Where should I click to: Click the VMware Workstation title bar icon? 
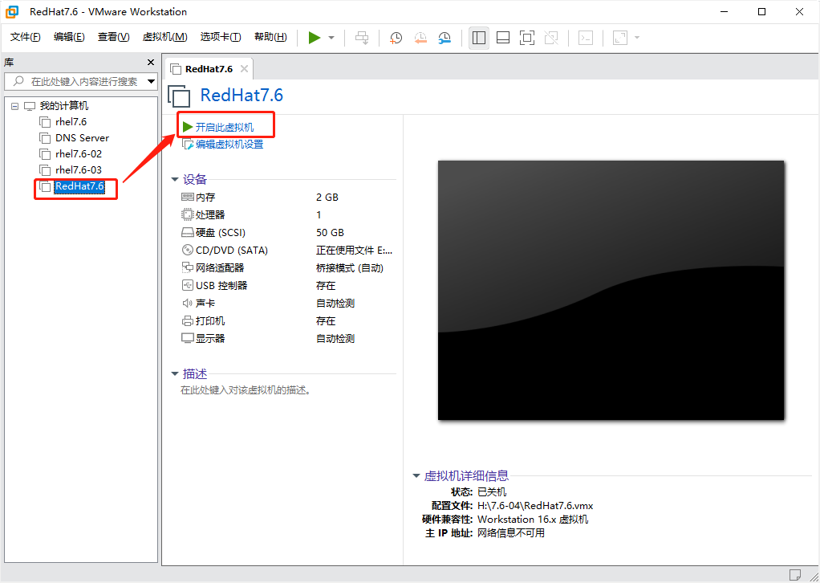(12, 11)
